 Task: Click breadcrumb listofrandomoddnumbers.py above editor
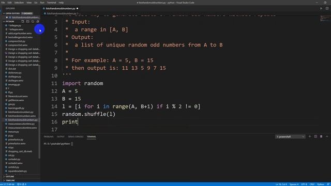pyautogui.click(x=61, y=13)
